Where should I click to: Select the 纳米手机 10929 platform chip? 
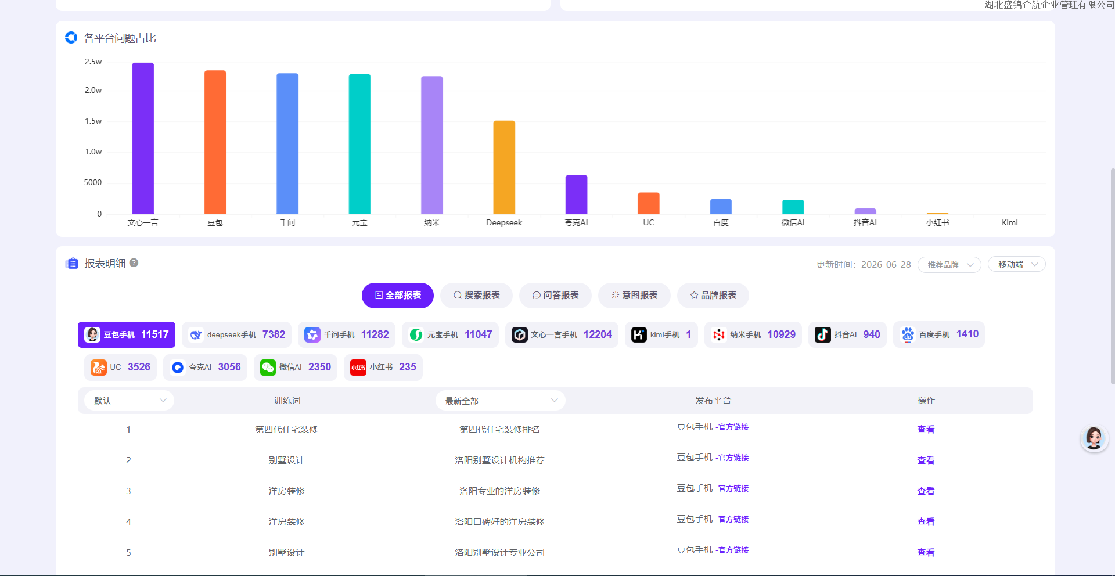pos(753,334)
